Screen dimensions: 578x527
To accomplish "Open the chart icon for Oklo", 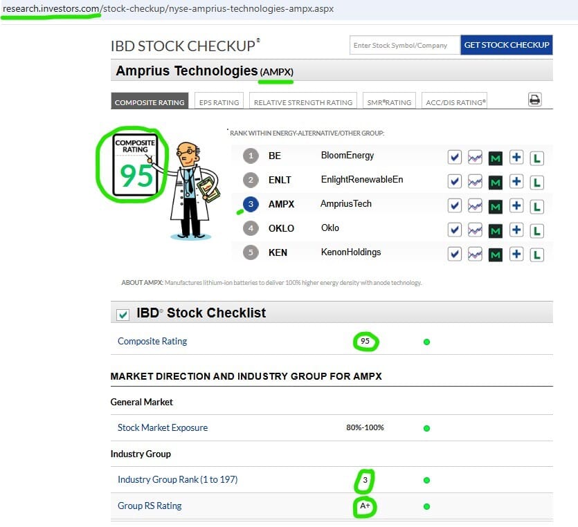I will point(475,230).
